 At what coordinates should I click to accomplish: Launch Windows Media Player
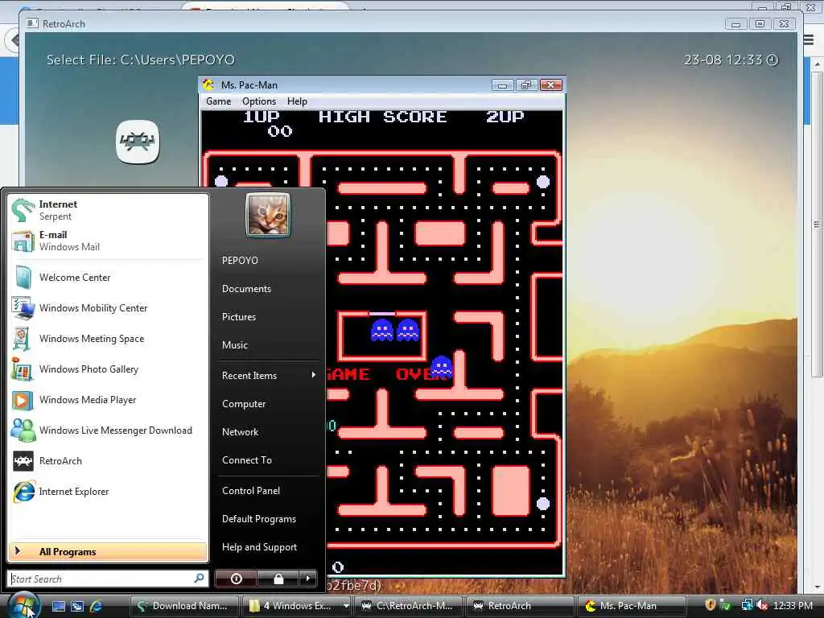click(x=108, y=400)
